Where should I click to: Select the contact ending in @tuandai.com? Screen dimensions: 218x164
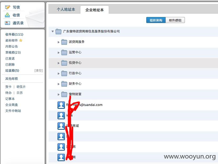tap(84, 105)
